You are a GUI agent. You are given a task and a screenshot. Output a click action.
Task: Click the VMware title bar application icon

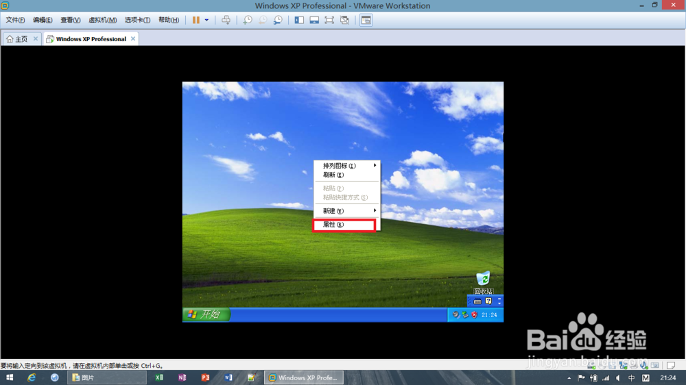(5, 5)
